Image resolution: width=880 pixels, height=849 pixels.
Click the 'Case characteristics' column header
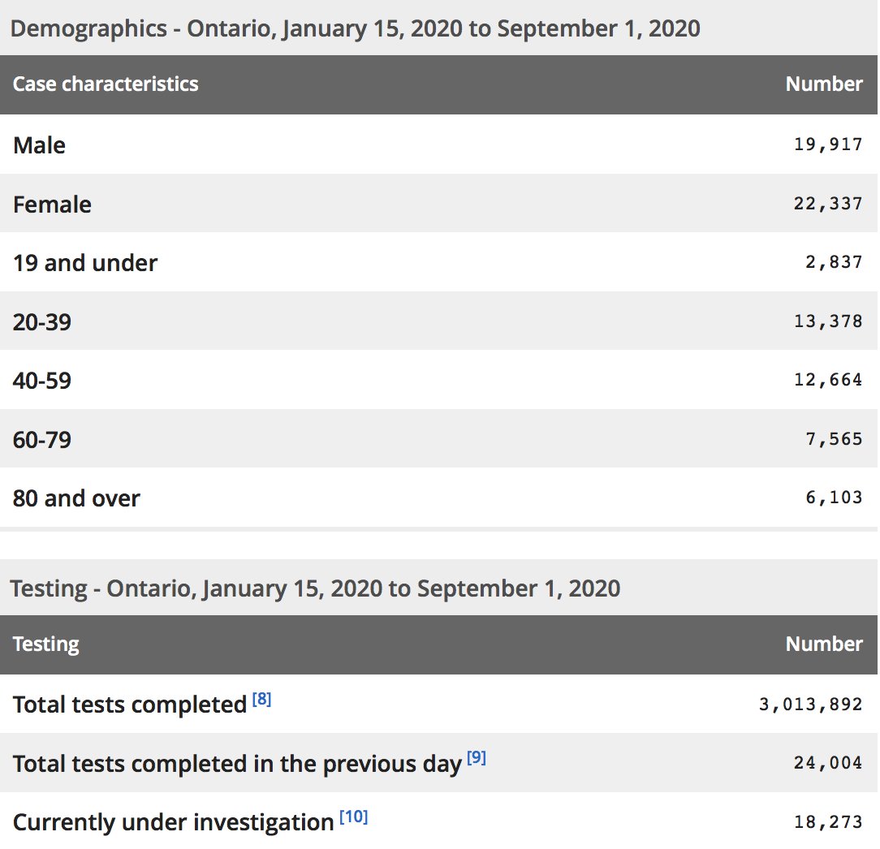click(106, 84)
